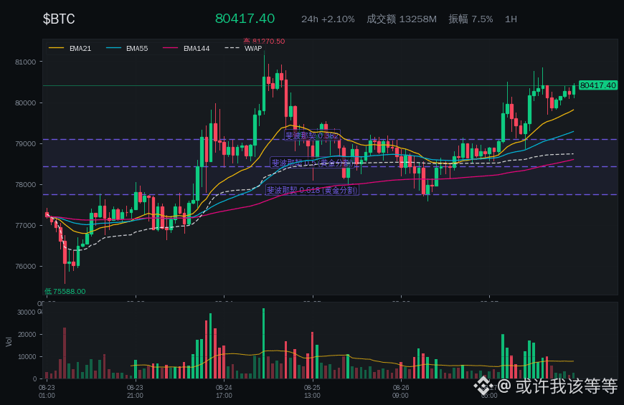This screenshot has width=624, height=405.
Task: Click the 30000 volume axis label
Action: [27, 313]
